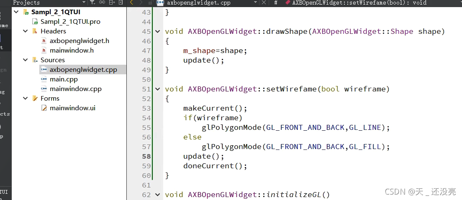This screenshot has height=200, width=462.
Task: Collapse the Sampl_2_1QTUI project node
Action: pyautogui.click(x=16, y=12)
